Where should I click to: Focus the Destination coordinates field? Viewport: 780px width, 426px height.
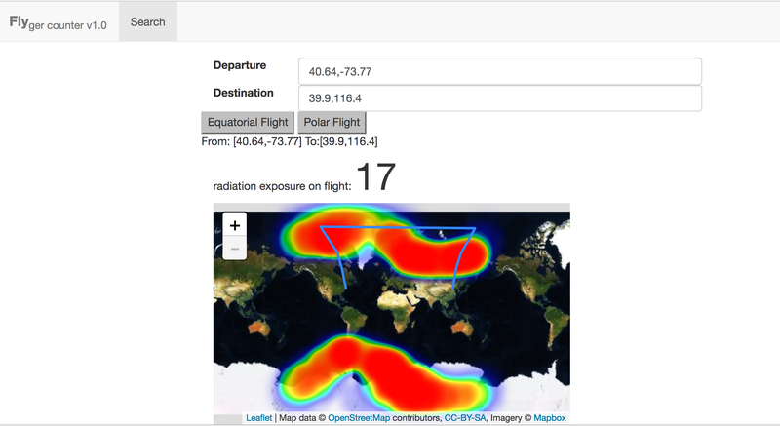(500, 98)
